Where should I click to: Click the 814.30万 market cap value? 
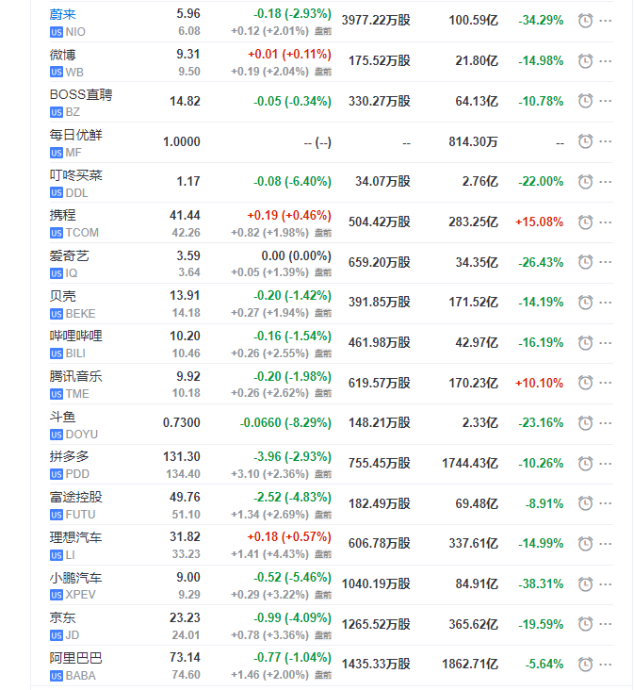click(x=473, y=141)
